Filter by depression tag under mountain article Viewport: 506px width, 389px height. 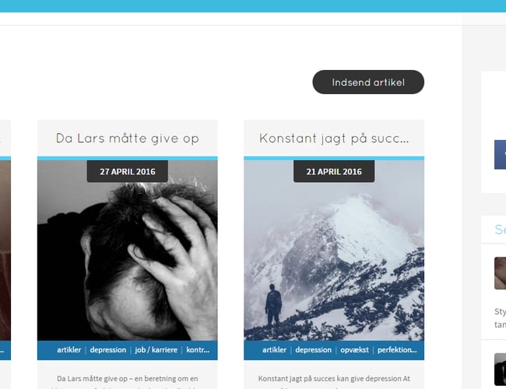(314, 350)
